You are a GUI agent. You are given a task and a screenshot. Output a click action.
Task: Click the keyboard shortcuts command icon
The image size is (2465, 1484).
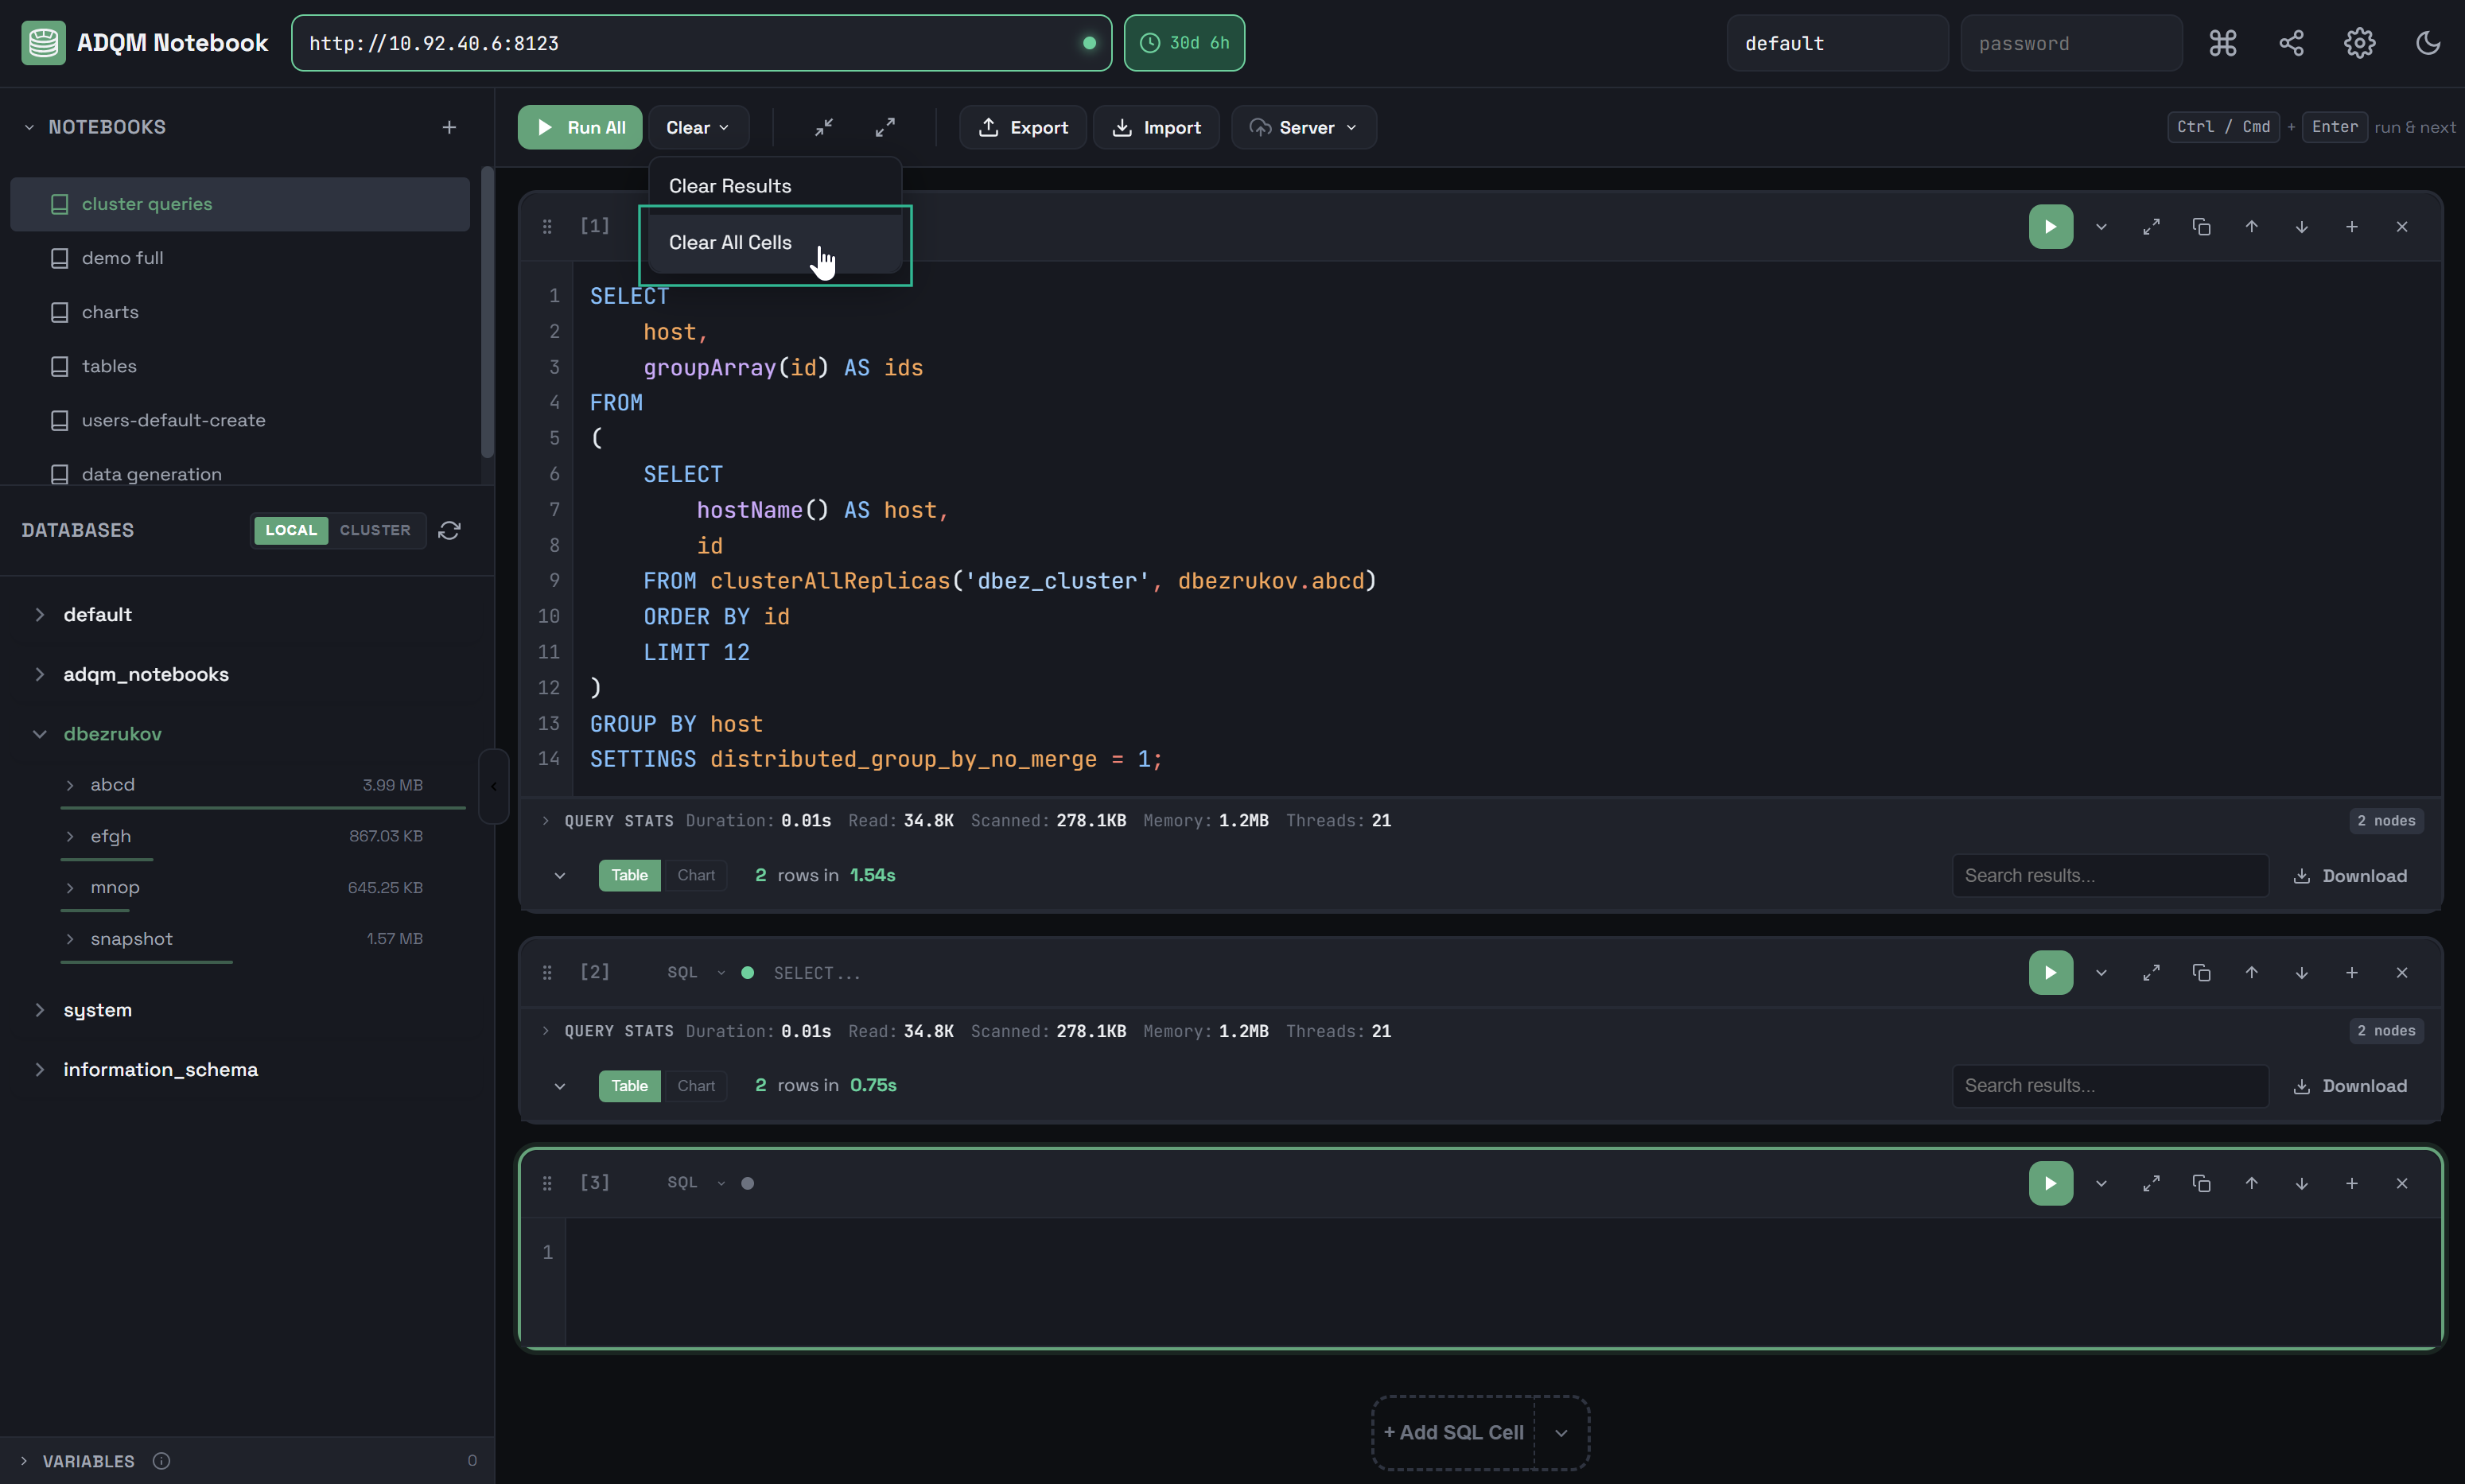click(2222, 43)
